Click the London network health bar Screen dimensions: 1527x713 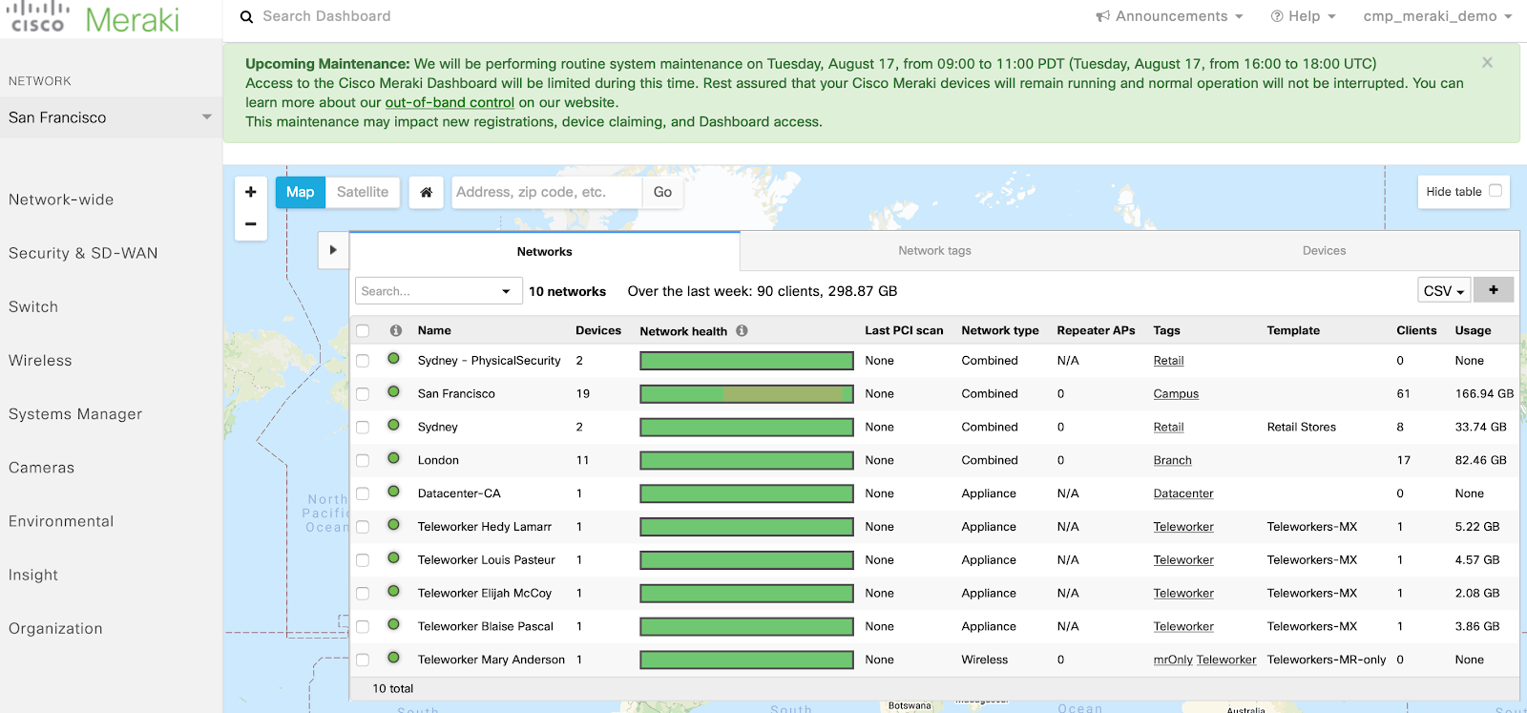point(746,461)
